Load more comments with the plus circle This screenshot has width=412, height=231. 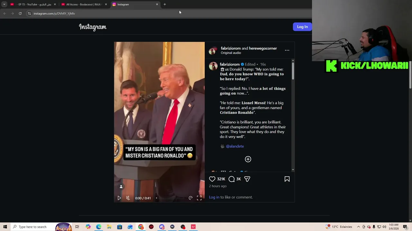[248, 159]
